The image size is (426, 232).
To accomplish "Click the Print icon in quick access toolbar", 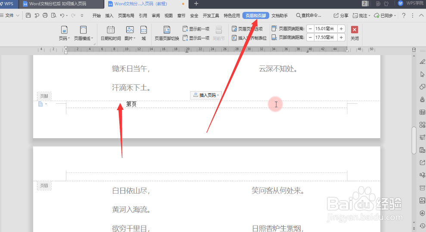I will point(45,15).
